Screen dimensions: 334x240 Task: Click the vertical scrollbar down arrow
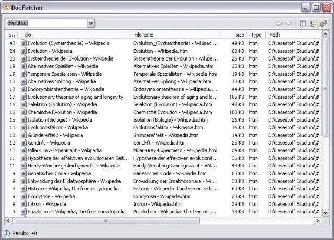325,212
